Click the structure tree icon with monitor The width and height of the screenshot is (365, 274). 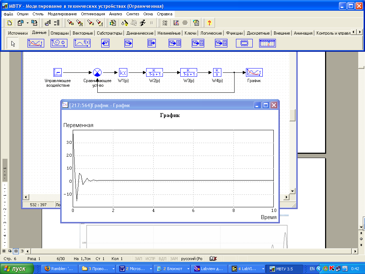pyautogui.click(x=48, y=23)
